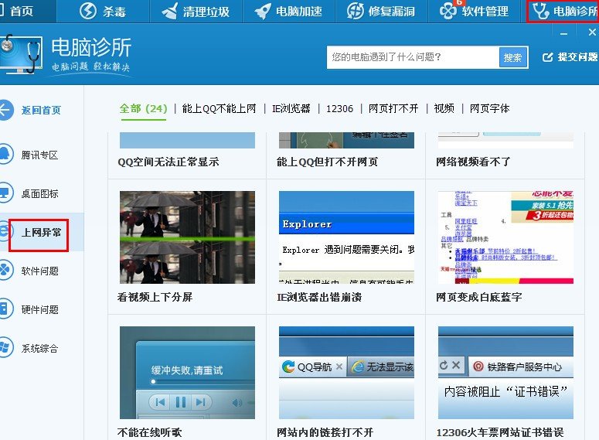
Task: Select the 全部 (24) filter
Action: pos(144,108)
